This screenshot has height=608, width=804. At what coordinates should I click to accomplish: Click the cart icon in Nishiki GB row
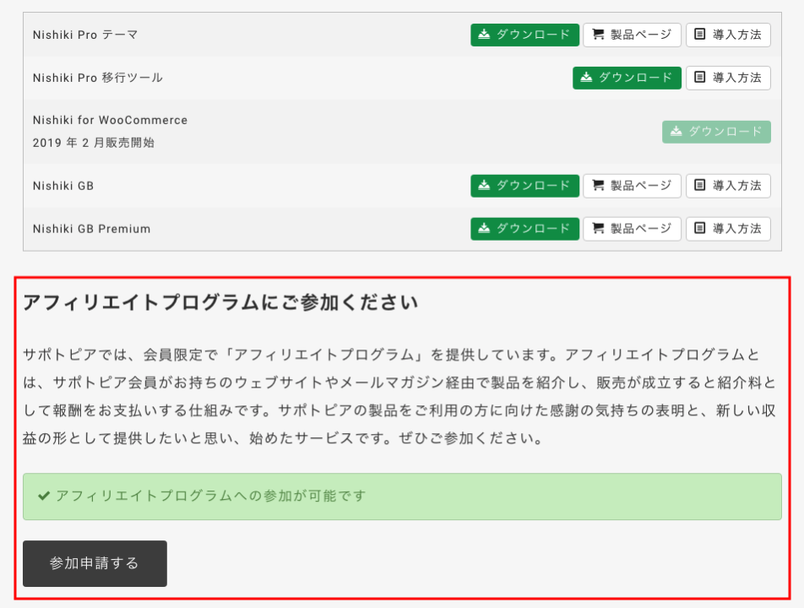(598, 185)
